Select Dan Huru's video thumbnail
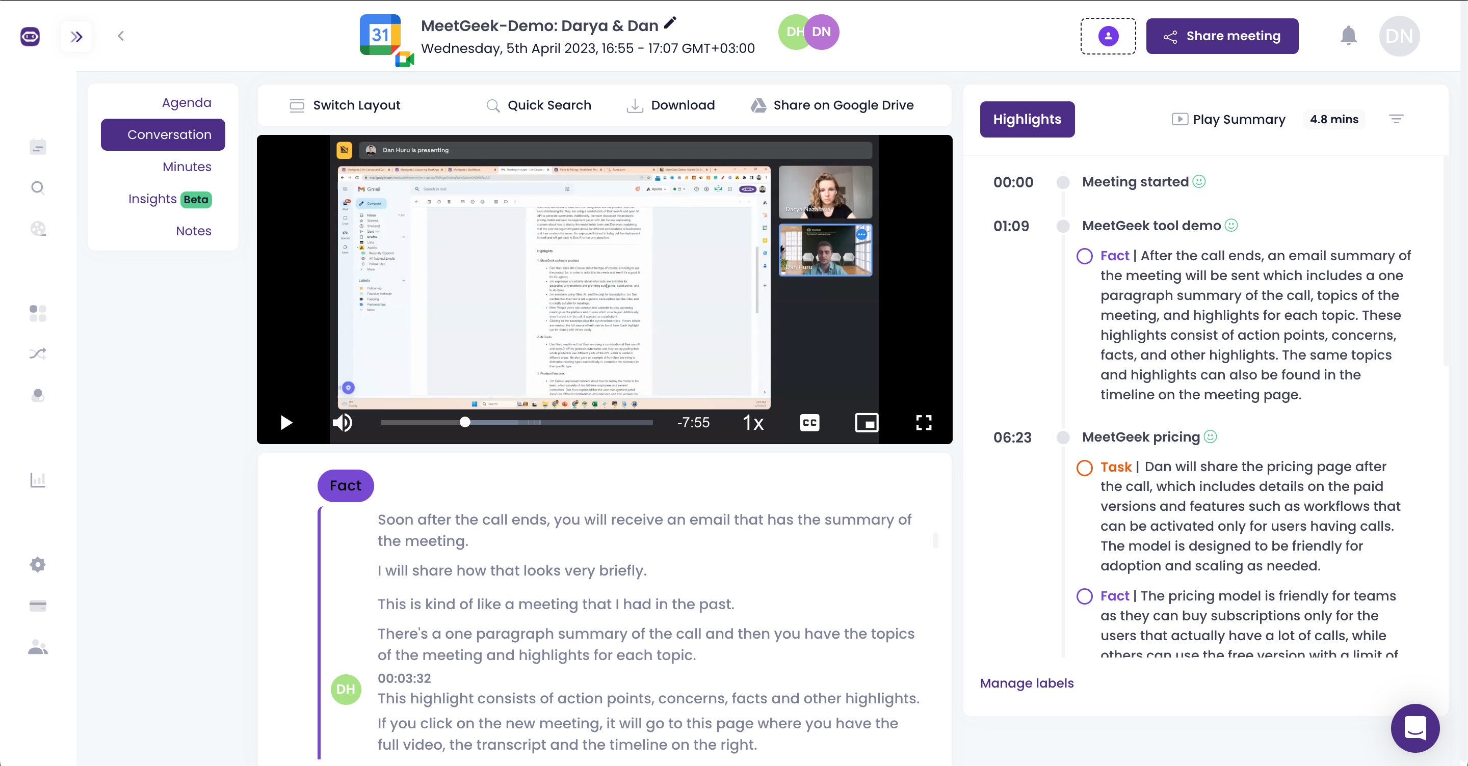Image resolution: width=1468 pixels, height=766 pixels. [825, 251]
